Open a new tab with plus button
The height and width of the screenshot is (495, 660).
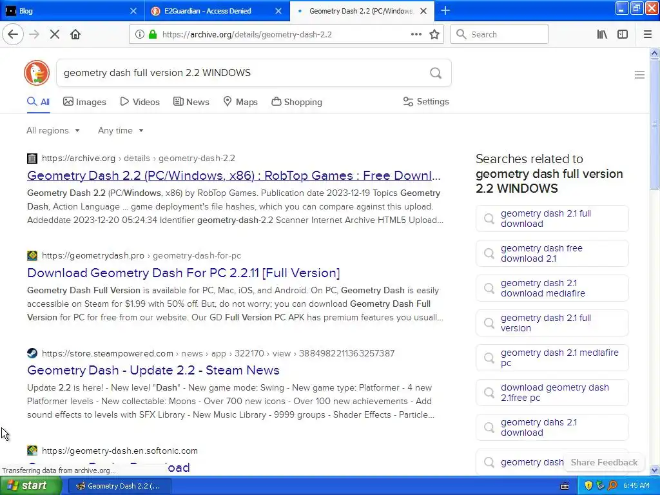(x=445, y=10)
